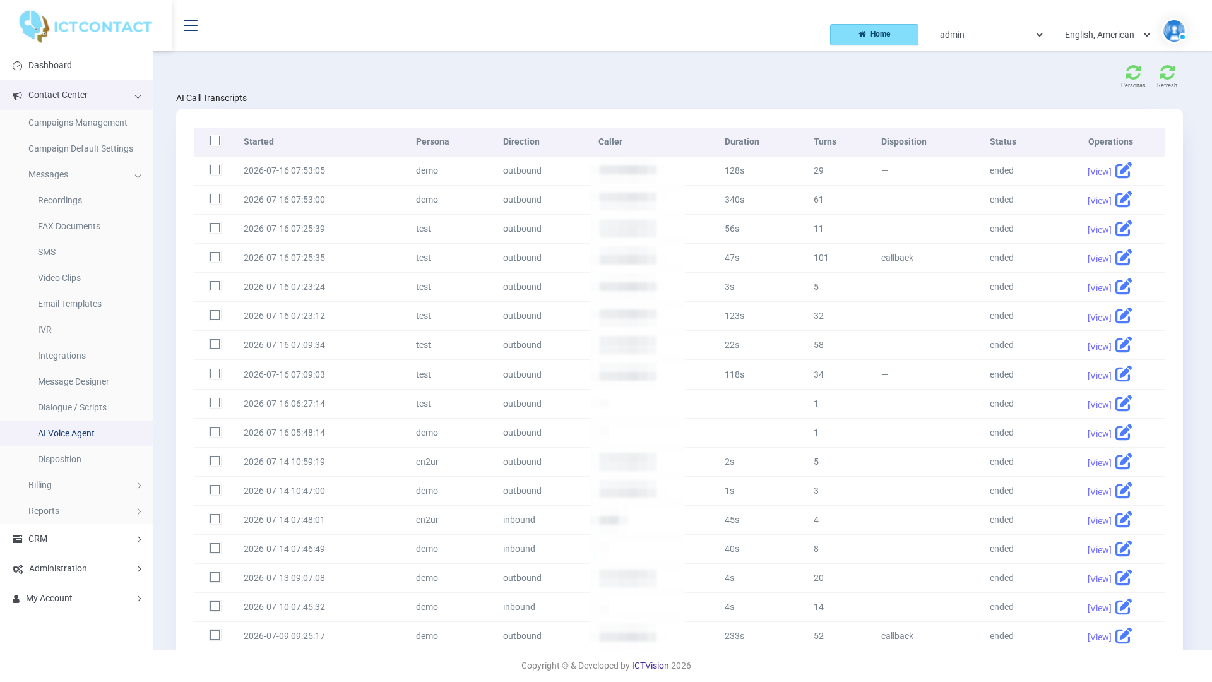Open the user avatar profile icon
The height and width of the screenshot is (682, 1212).
point(1174,31)
